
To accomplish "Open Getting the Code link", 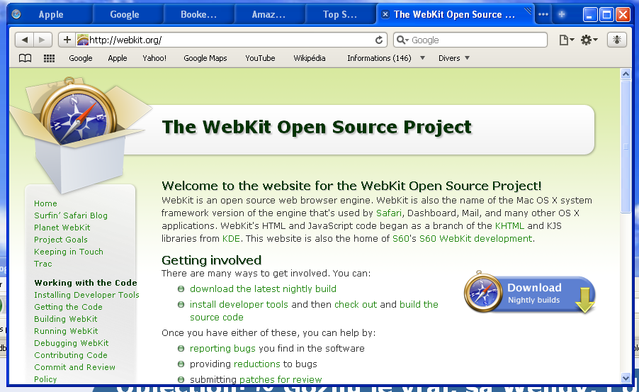I will [x=69, y=307].
